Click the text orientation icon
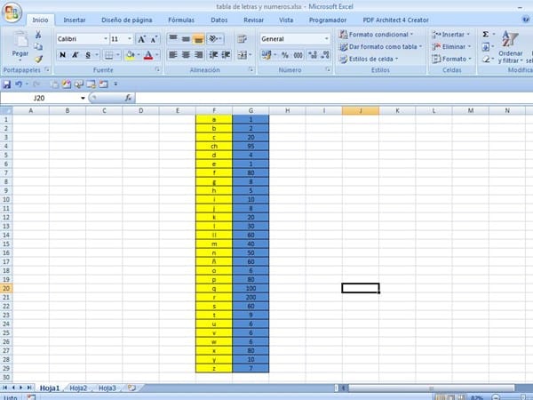 (x=215, y=39)
